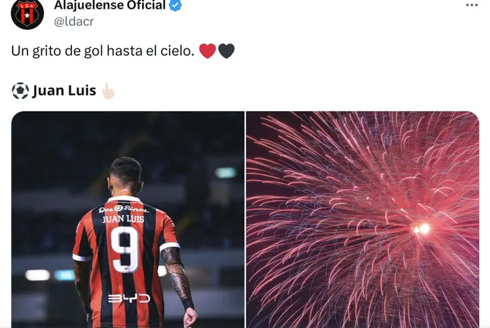This screenshot has width=490, height=328.
Task: Click the Dos Pinos logo on the jersey
Action: click(123, 209)
